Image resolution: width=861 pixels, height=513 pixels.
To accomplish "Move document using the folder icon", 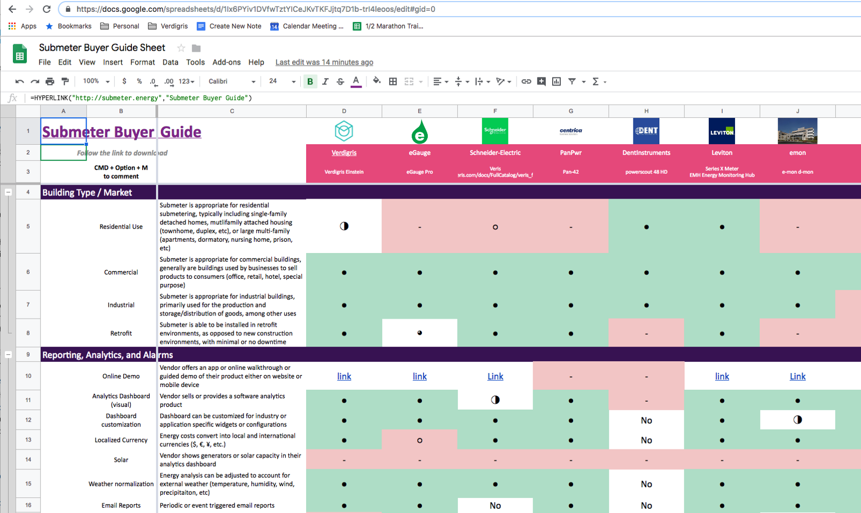I will coord(196,48).
